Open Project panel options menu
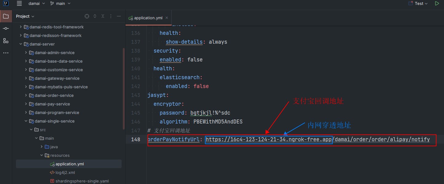 (x=111, y=16)
